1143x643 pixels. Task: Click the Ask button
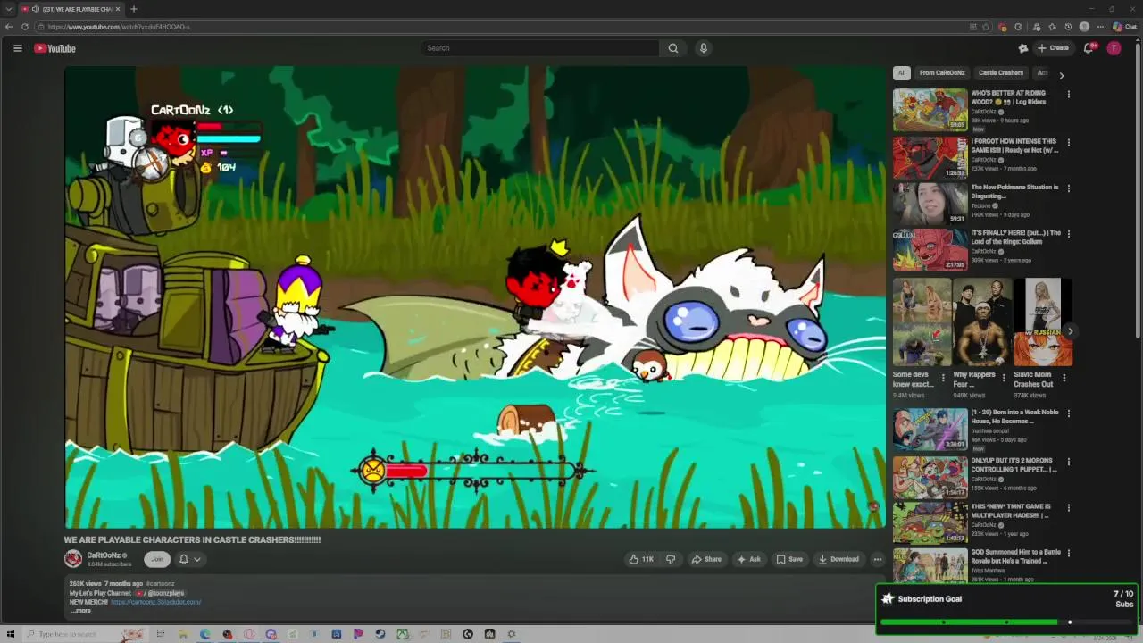(748, 559)
